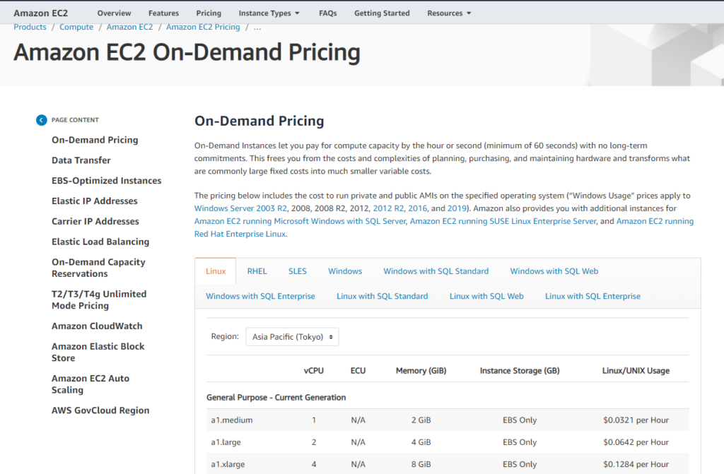Screen dimensions: 724x474
Task: Click the Linux/UNIX Usage column header
Action: [x=636, y=371]
